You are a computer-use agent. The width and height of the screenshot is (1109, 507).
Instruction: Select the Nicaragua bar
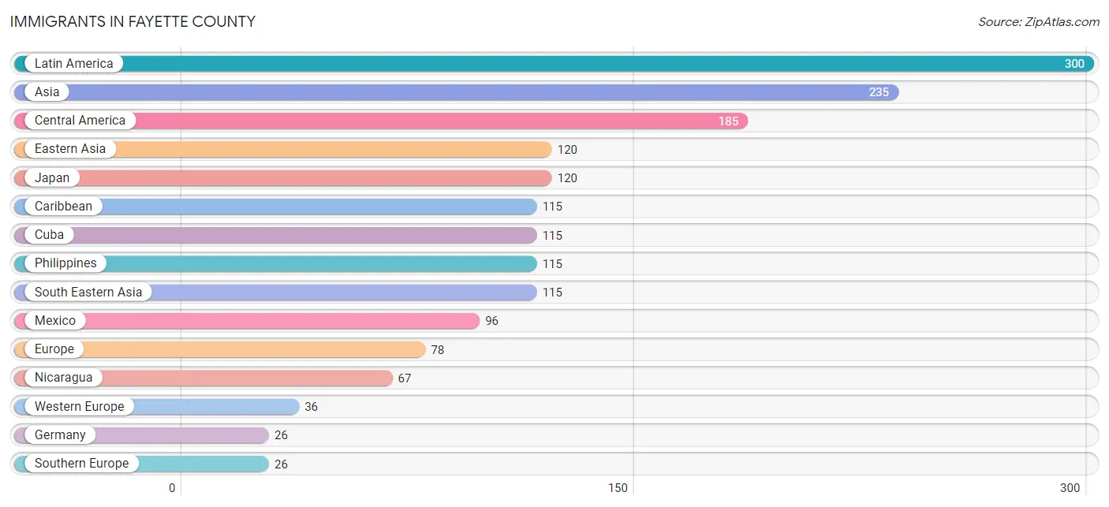coord(203,378)
